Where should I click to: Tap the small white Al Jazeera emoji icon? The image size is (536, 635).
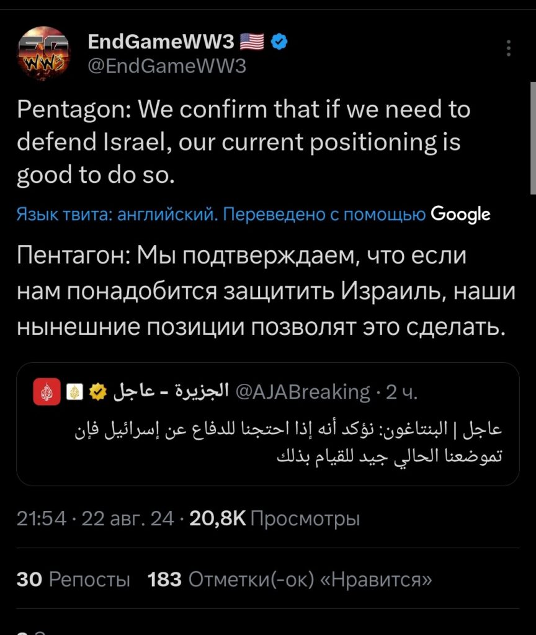point(74,392)
